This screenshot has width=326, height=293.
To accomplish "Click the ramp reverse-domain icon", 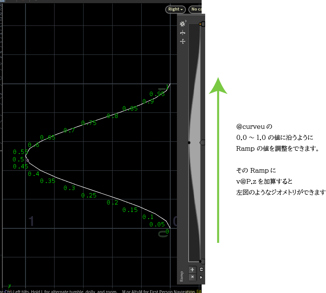I will coord(201,269).
